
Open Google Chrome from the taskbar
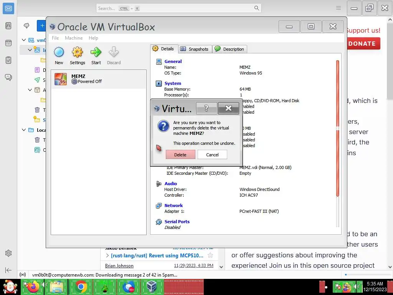point(80,287)
